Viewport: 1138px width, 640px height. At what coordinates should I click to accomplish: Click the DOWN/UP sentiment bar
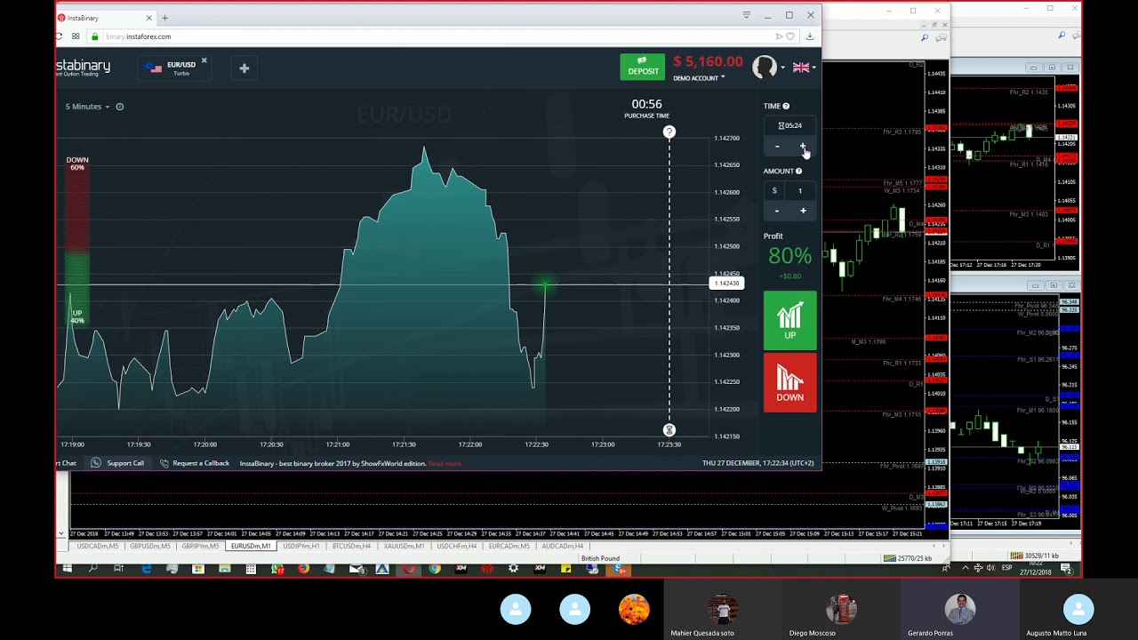(x=77, y=240)
